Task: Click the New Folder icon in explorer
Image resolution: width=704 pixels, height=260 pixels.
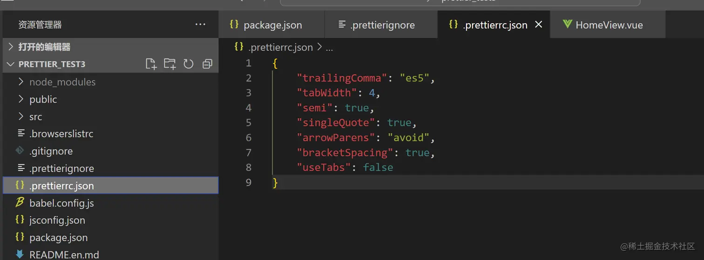Action: (x=169, y=64)
